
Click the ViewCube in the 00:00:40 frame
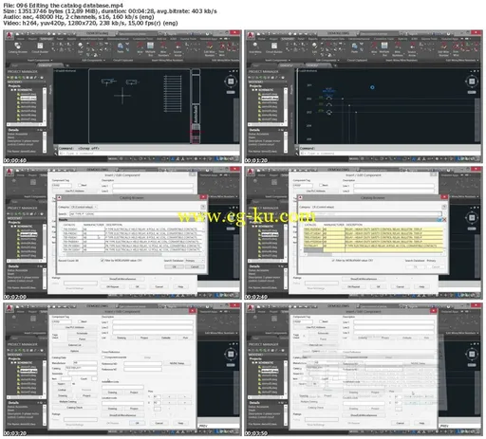tap(231, 82)
